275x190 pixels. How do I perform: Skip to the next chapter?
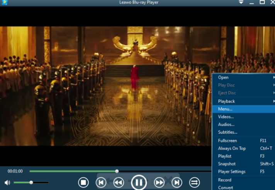point(177,182)
